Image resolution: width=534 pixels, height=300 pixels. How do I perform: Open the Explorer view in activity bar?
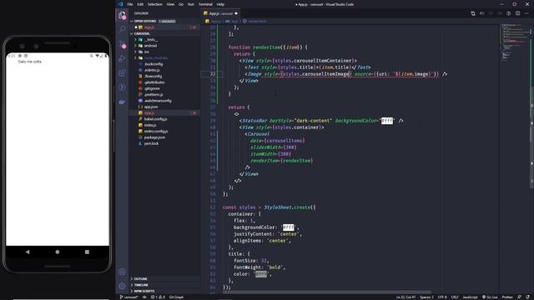click(122, 15)
